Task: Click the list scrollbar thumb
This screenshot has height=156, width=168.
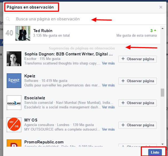Action: [x=162, y=93]
